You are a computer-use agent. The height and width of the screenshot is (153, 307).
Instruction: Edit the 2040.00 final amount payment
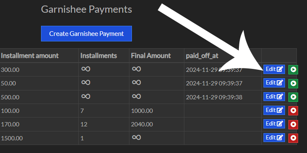[x=274, y=124]
